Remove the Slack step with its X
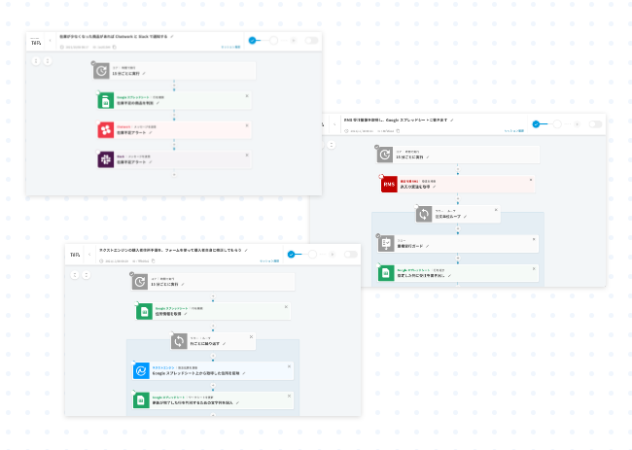This screenshot has height=450, width=632. click(246, 153)
